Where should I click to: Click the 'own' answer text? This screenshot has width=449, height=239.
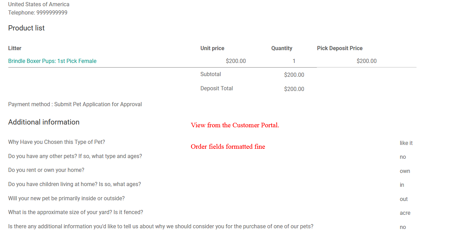point(405,171)
